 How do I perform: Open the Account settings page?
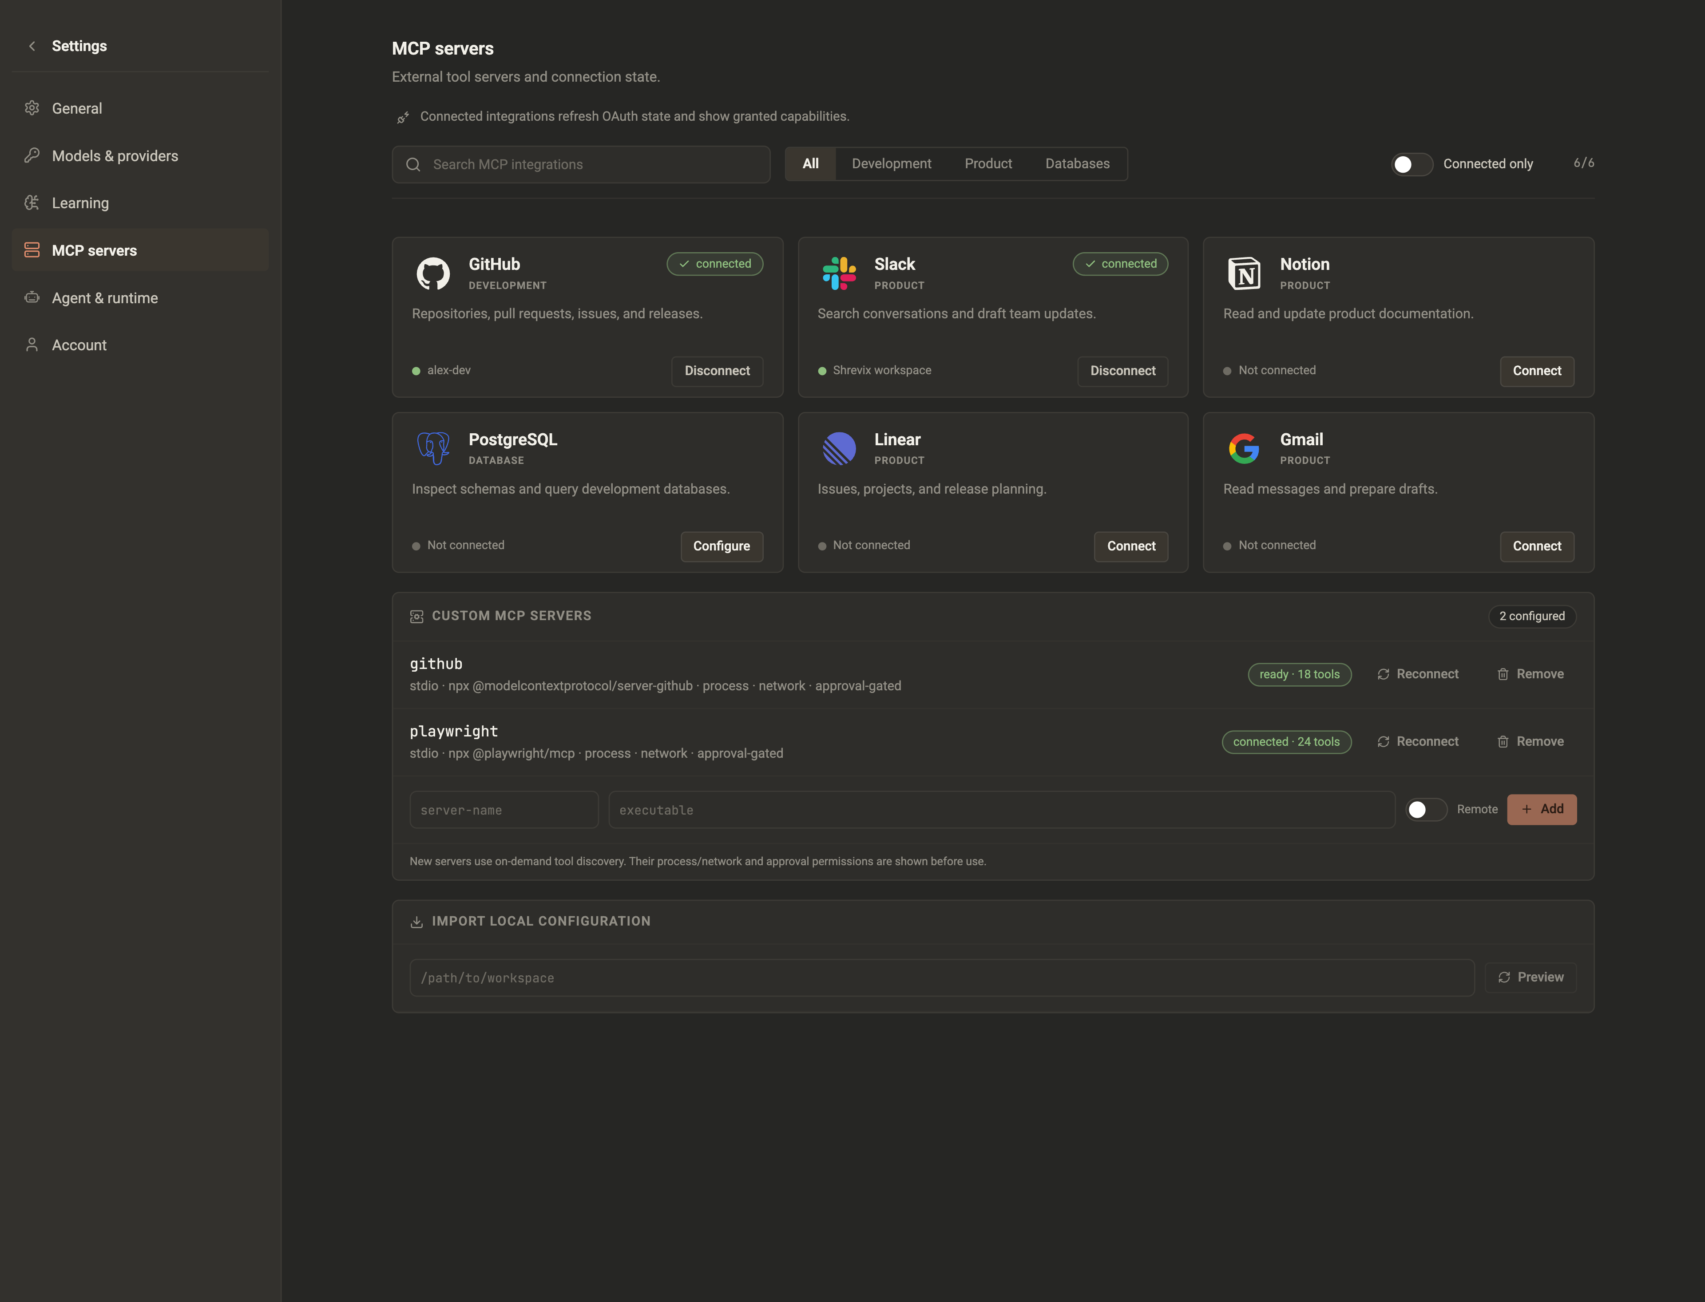click(140, 345)
